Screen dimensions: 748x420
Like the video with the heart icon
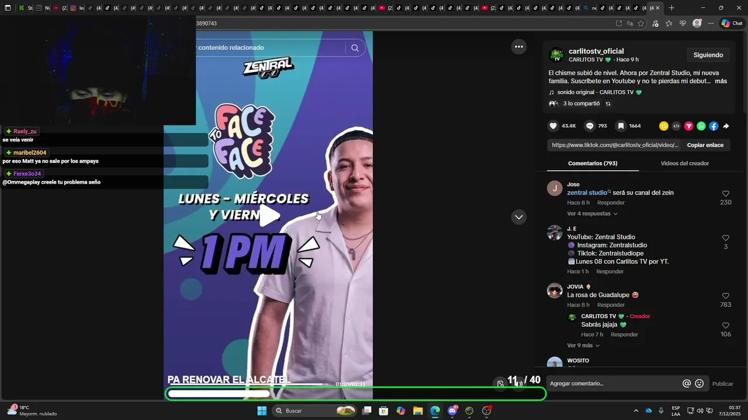tap(553, 126)
